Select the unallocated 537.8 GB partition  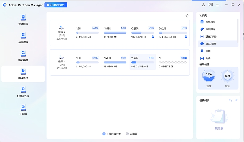[173, 62]
